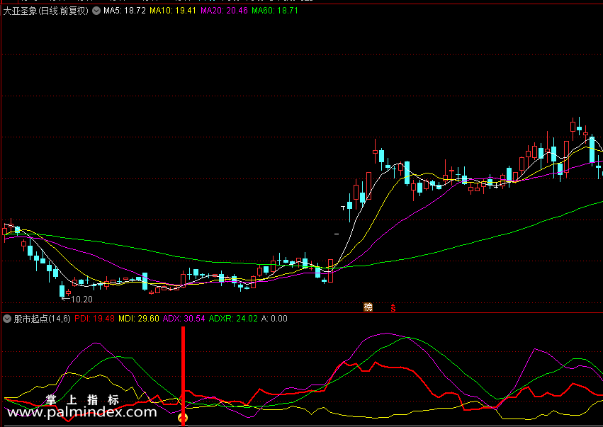Viewport: 603px width, 427px height.
Task: Click the PDI: 19.48 value
Action: point(95,318)
